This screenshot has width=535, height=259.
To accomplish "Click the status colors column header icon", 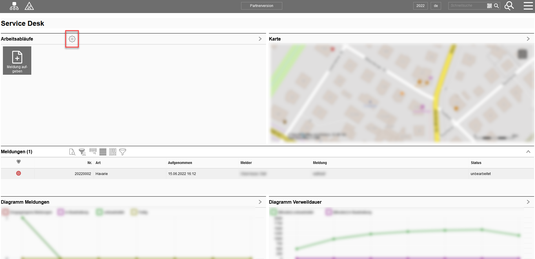I will 19,162.
